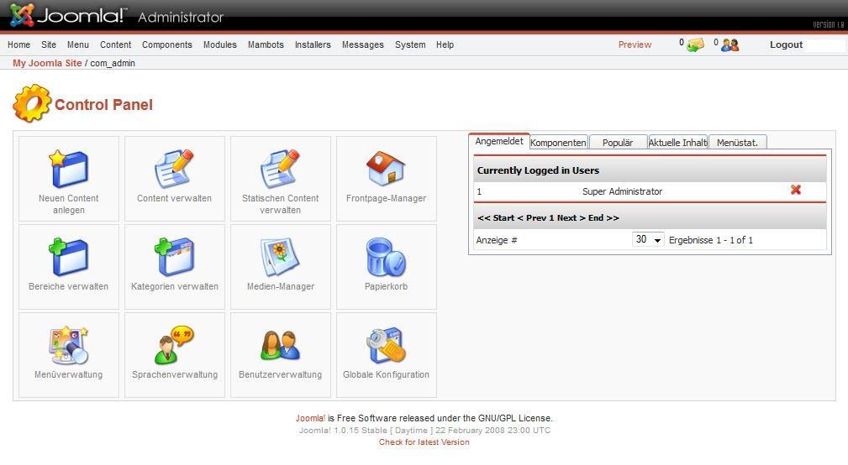Open the Frontpage-Manager house icon
848x465 pixels.
pyautogui.click(x=386, y=169)
